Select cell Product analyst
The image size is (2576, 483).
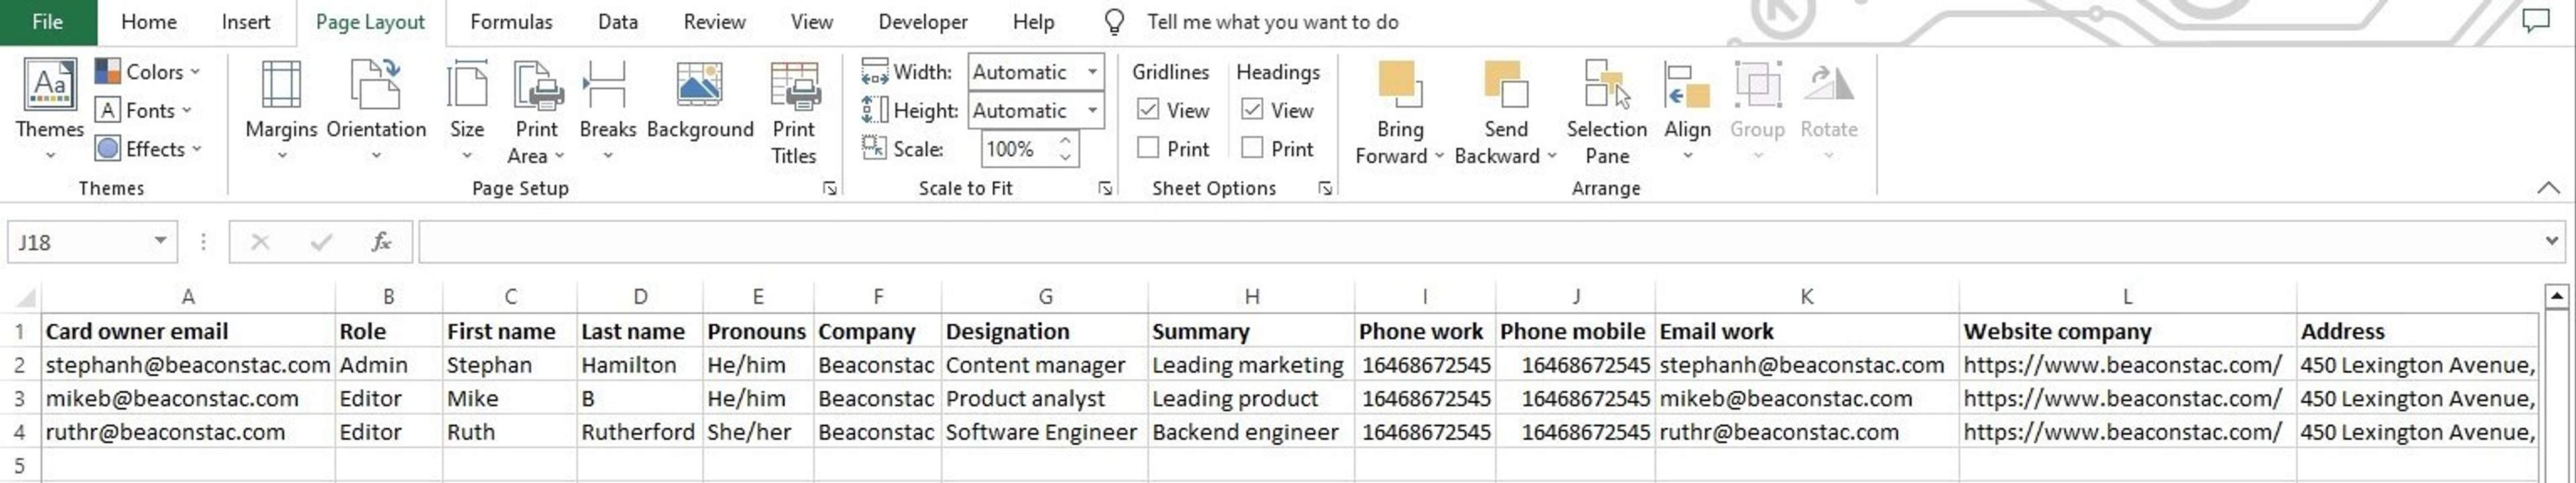pos(1045,398)
